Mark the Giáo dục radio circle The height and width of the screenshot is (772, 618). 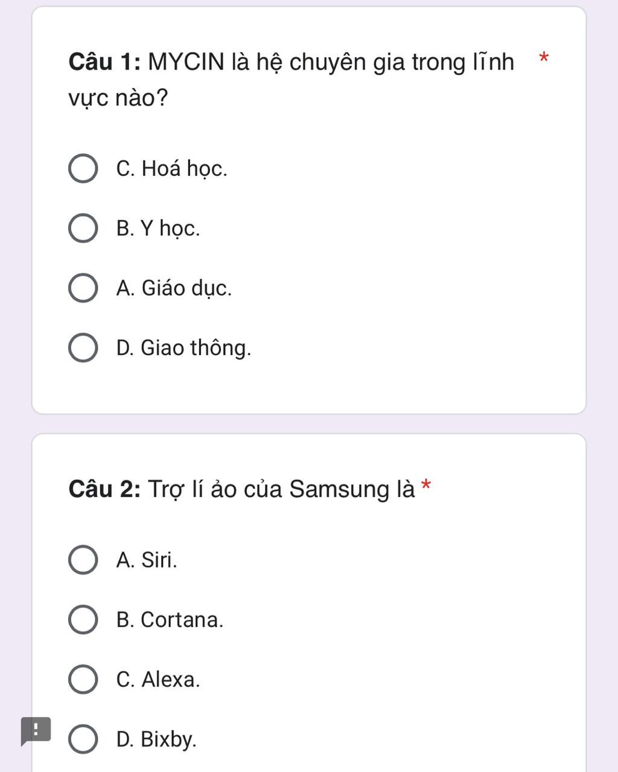point(83,288)
